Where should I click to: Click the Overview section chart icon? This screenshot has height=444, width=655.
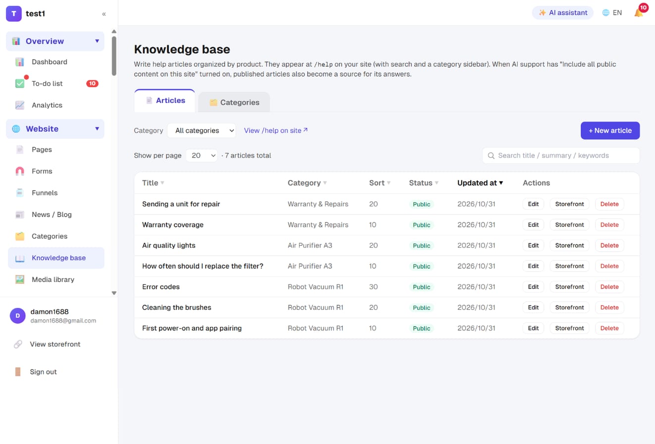16,41
